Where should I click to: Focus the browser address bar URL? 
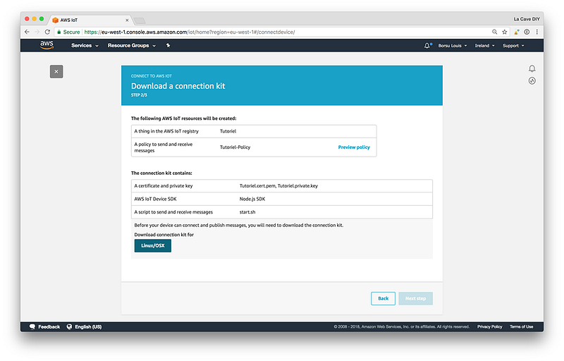[x=190, y=32]
